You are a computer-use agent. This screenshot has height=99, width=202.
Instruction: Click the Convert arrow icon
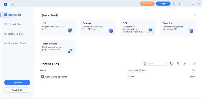tap(110, 30)
